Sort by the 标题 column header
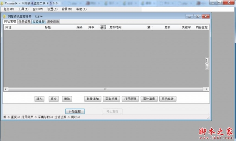The height and width of the screenshot is (141, 236). pyautogui.click(x=48, y=27)
